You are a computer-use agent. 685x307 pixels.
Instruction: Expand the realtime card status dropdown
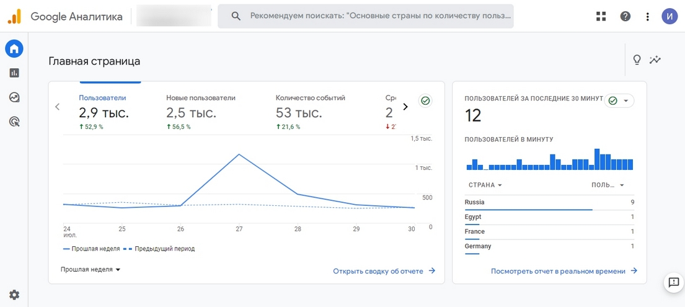point(619,100)
